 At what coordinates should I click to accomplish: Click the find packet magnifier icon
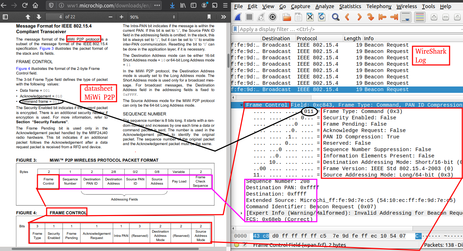(x=336, y=17)
